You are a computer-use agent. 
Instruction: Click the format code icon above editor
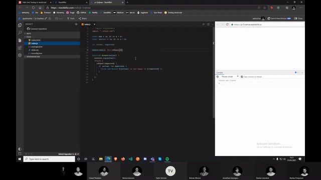203,24
